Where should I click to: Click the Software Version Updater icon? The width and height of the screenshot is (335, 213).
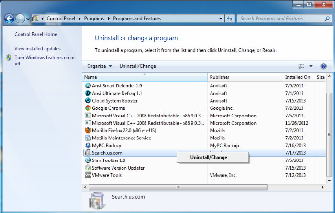(x=88, y=168)
